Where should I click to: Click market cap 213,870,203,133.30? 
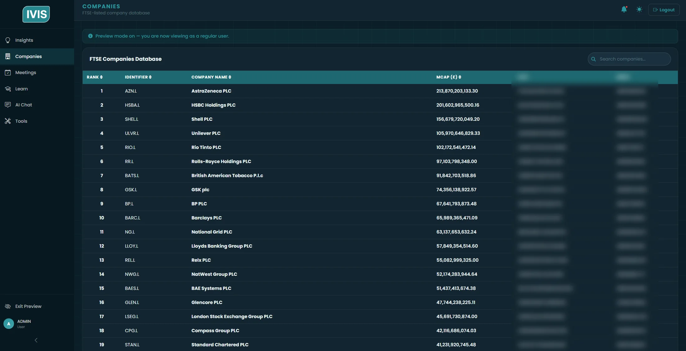(x=457, y=91)
